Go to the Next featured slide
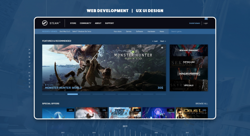This screenshot has width=250, height=136. point(163,41)
